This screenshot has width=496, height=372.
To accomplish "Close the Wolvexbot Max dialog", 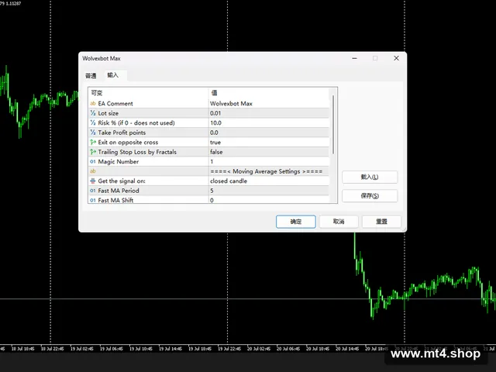I will [x=396, y=58].
